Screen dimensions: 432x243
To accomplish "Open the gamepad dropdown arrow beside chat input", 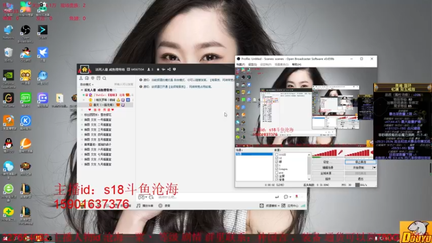I will click(x=146, y=197).
